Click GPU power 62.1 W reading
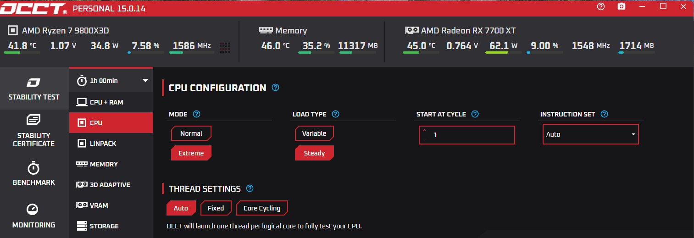Image resolution: width=694 pixels, height=238 pixels. pos(504,45)
